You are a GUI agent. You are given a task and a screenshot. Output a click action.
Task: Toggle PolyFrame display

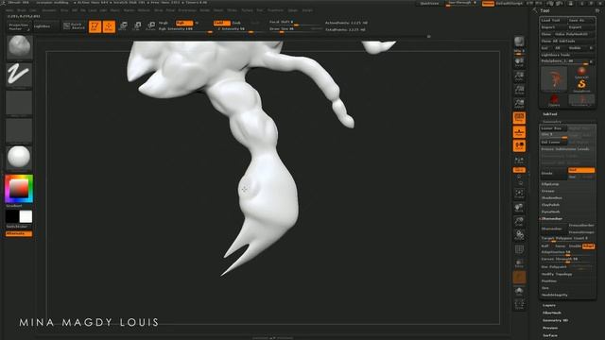519,249
